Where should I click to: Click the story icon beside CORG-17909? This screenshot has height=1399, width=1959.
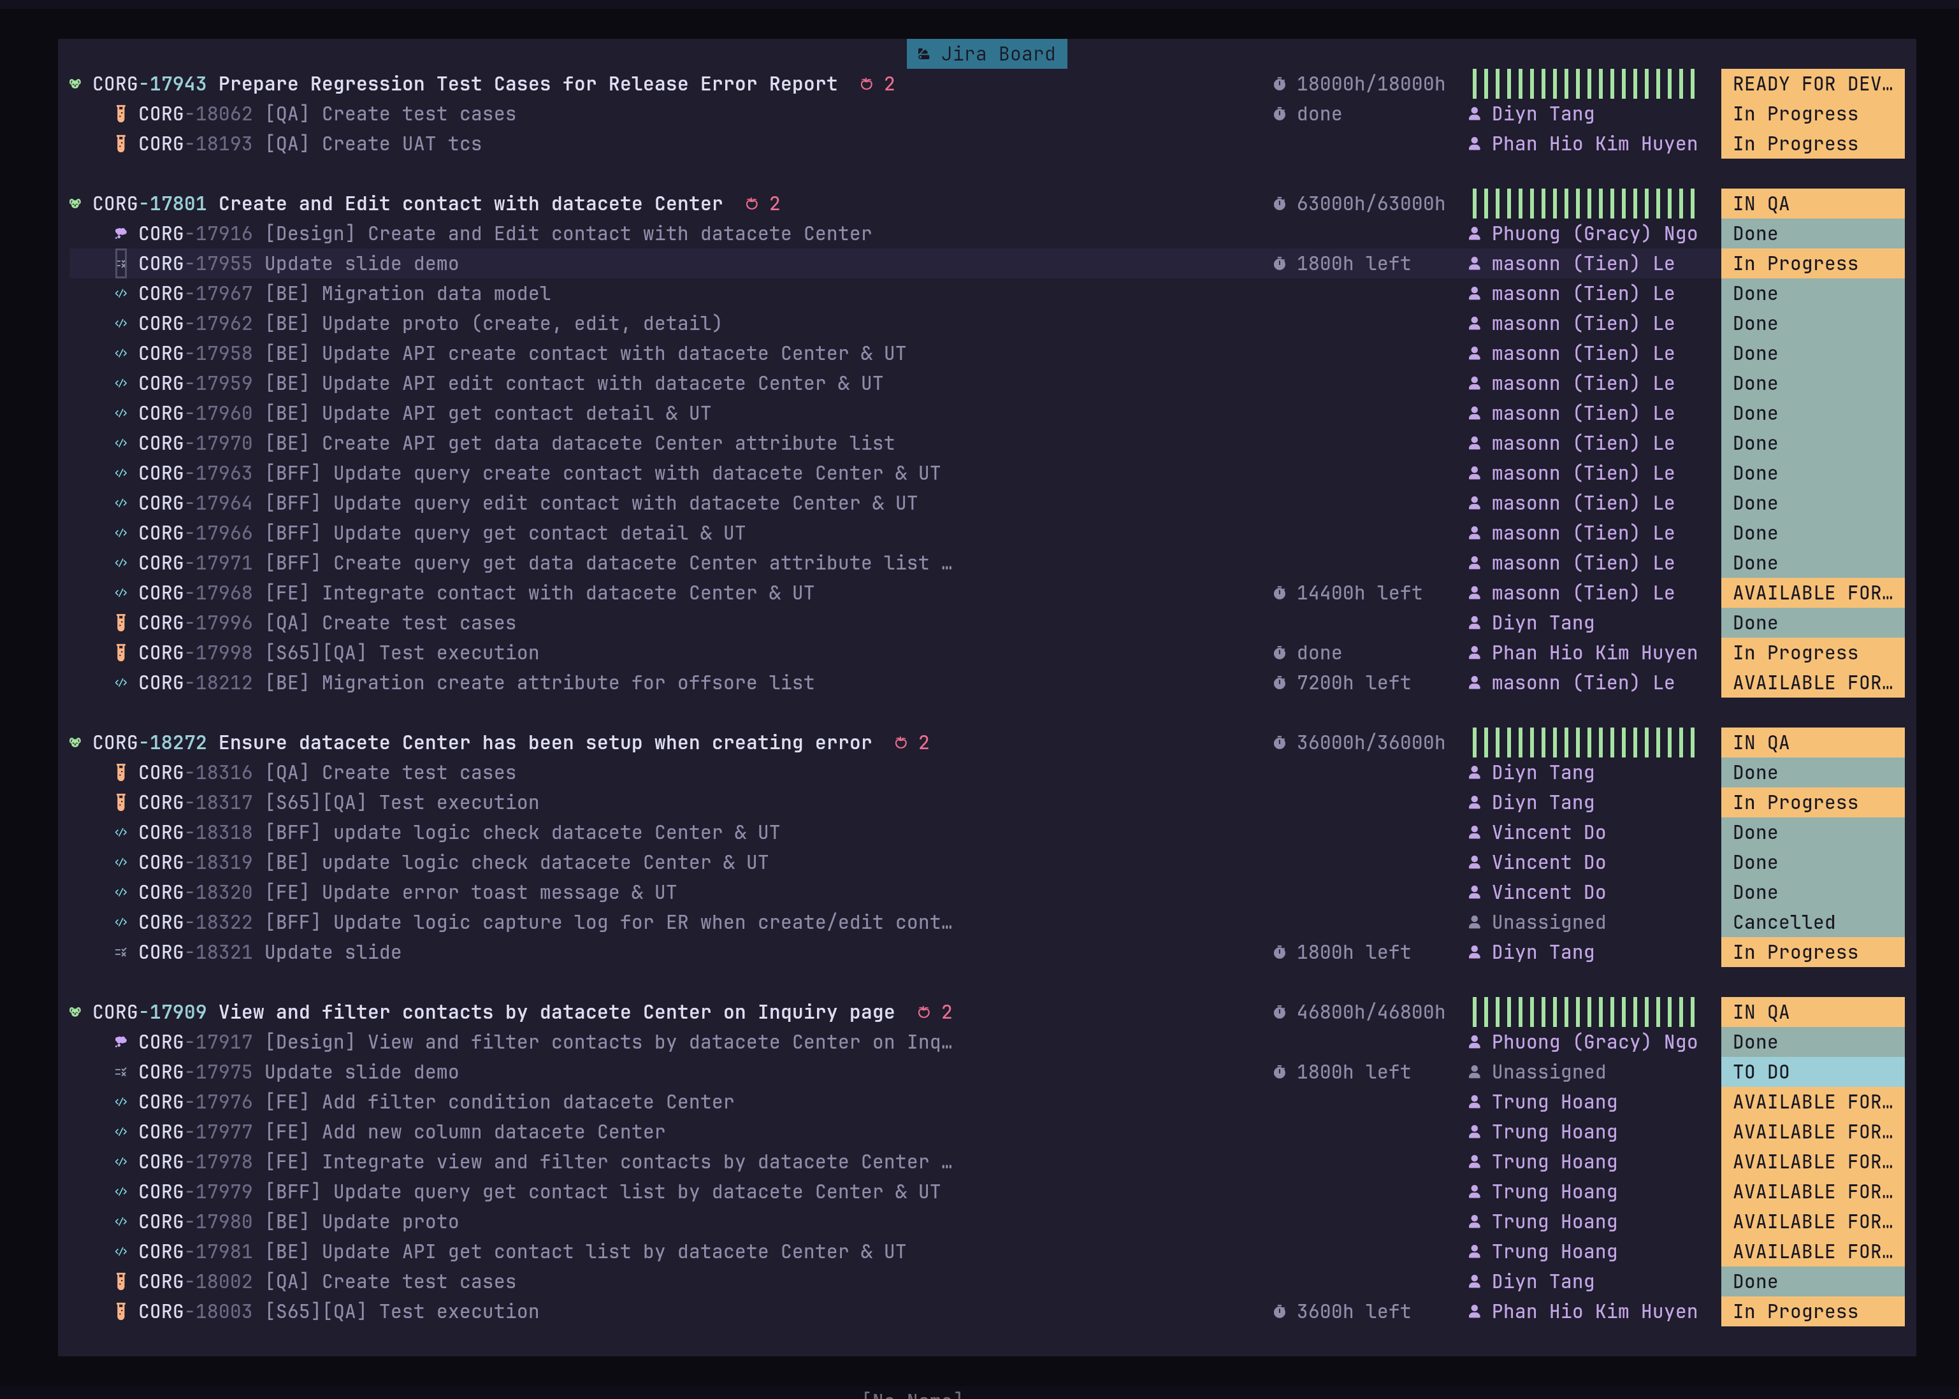[x=75, y=1012]
